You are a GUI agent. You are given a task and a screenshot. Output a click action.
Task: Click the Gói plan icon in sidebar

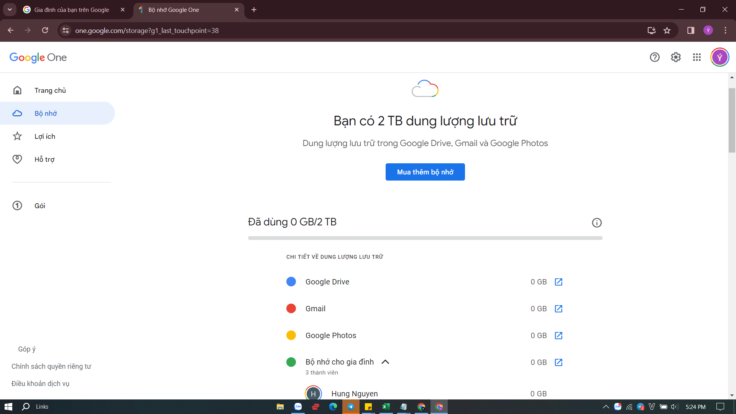(x=17, y=205)
